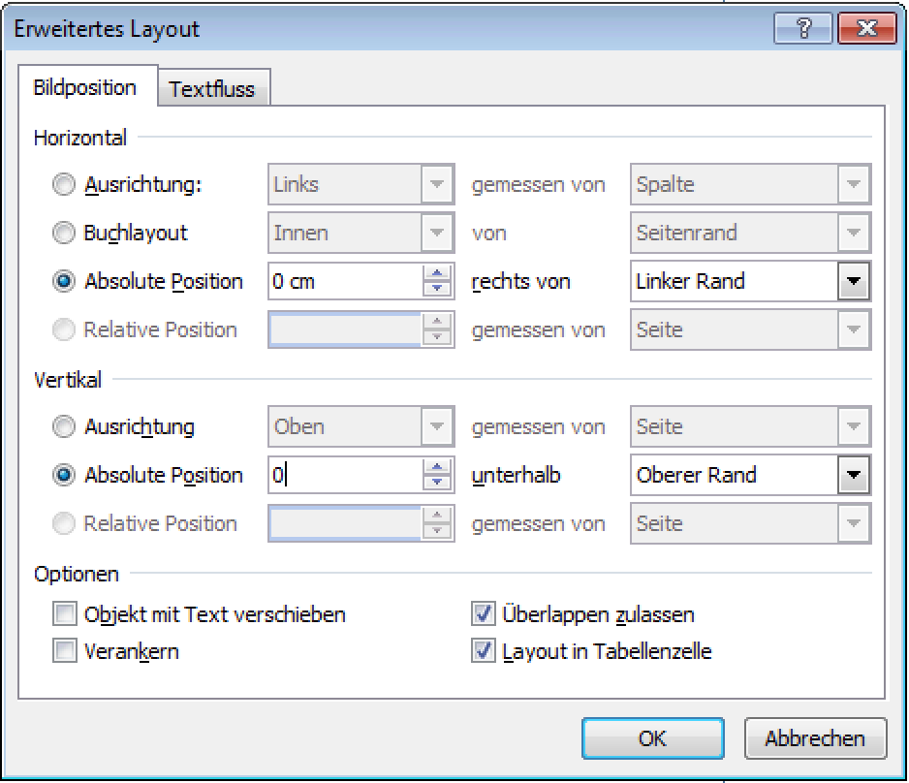Increase vertical Absolute Position spinner value
The height and width of the screenshot is (783, 909).
438,468
